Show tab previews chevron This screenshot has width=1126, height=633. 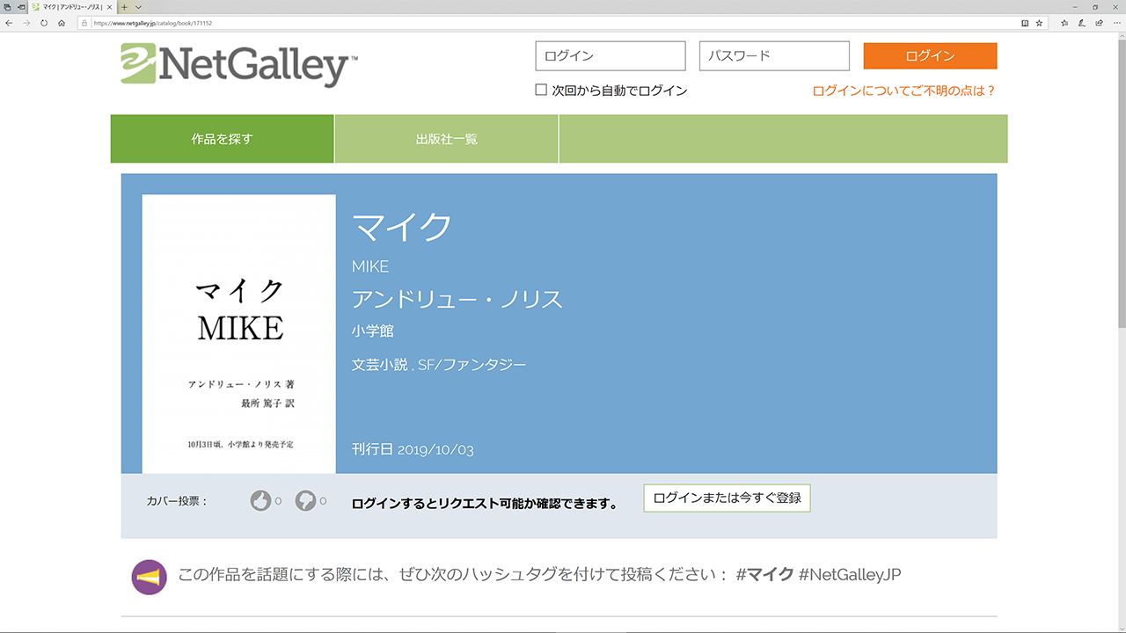[138, 6]
